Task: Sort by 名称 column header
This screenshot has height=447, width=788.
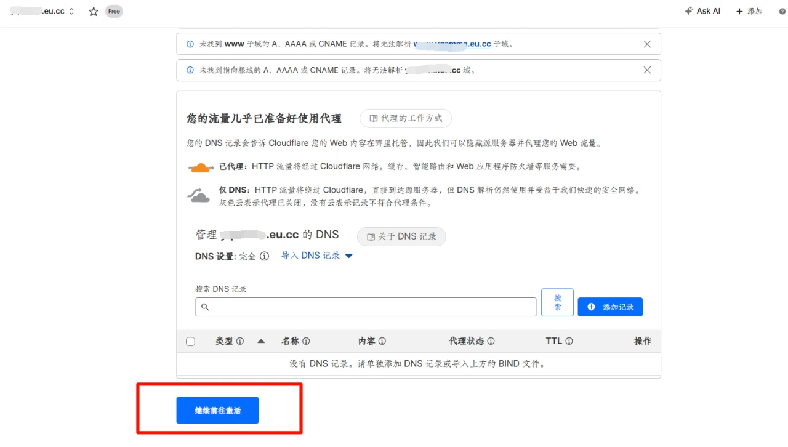Action: [x=291, y=341]
